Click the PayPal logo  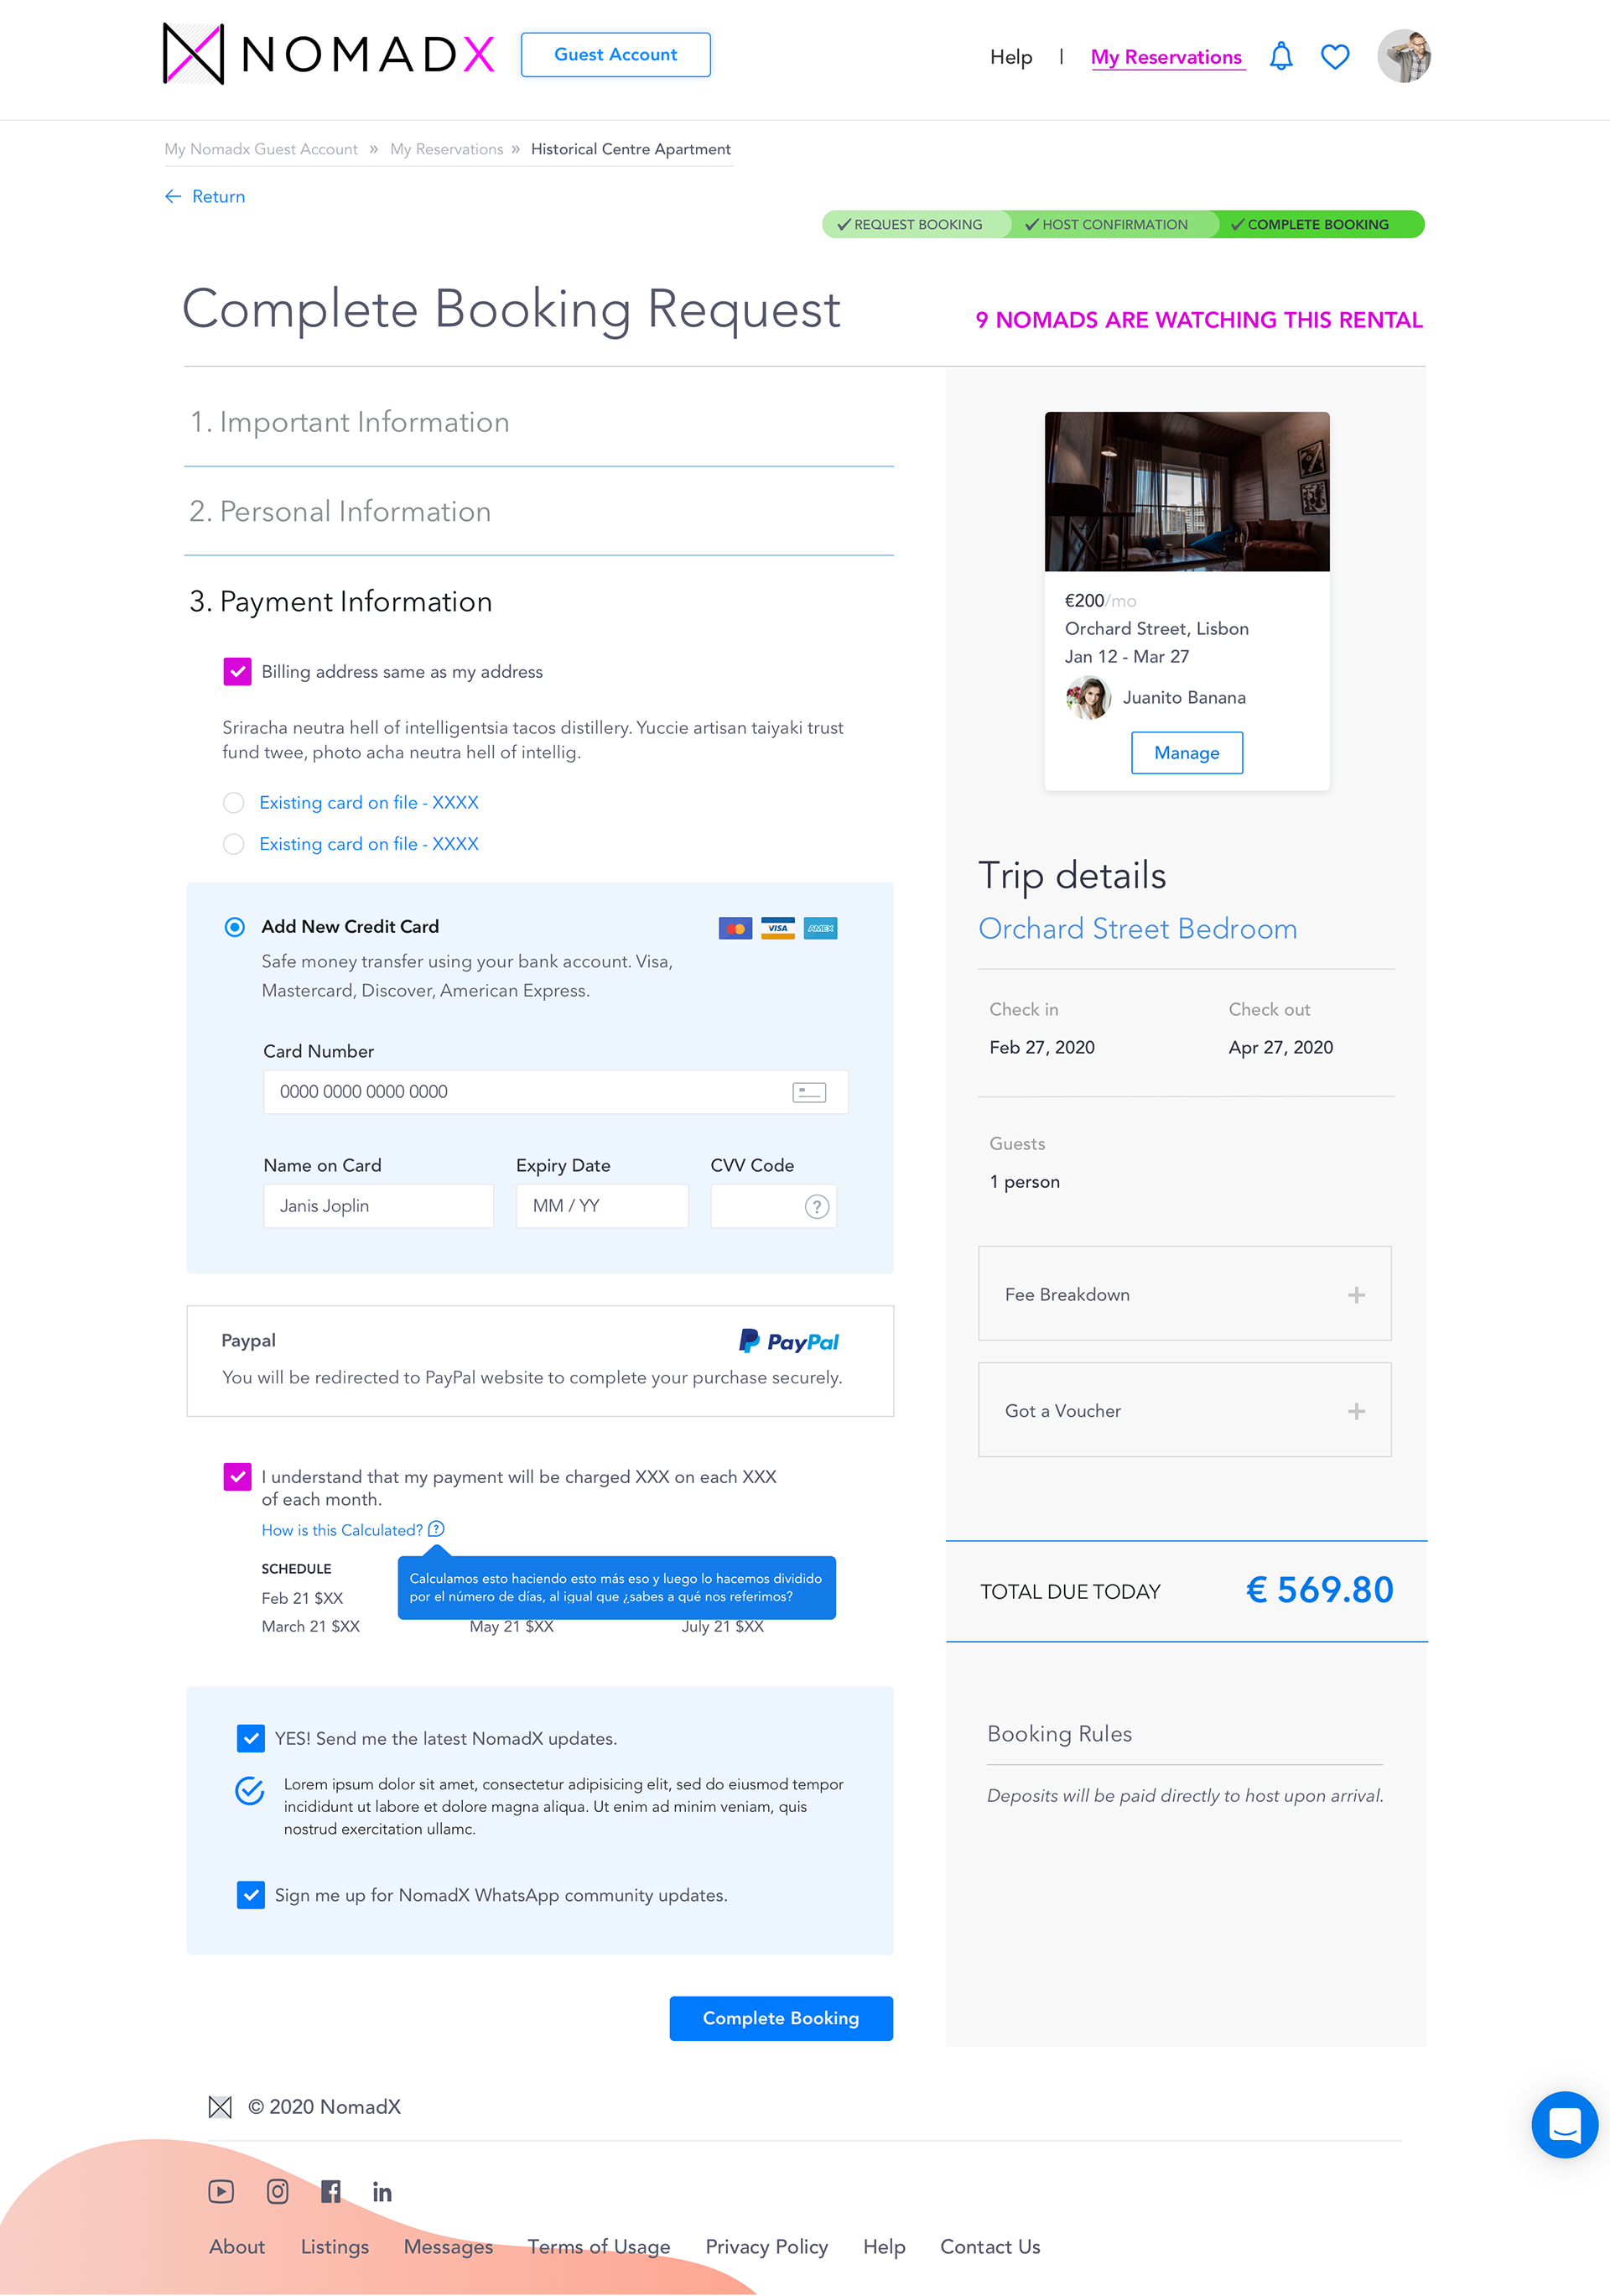pos(788,1341)
